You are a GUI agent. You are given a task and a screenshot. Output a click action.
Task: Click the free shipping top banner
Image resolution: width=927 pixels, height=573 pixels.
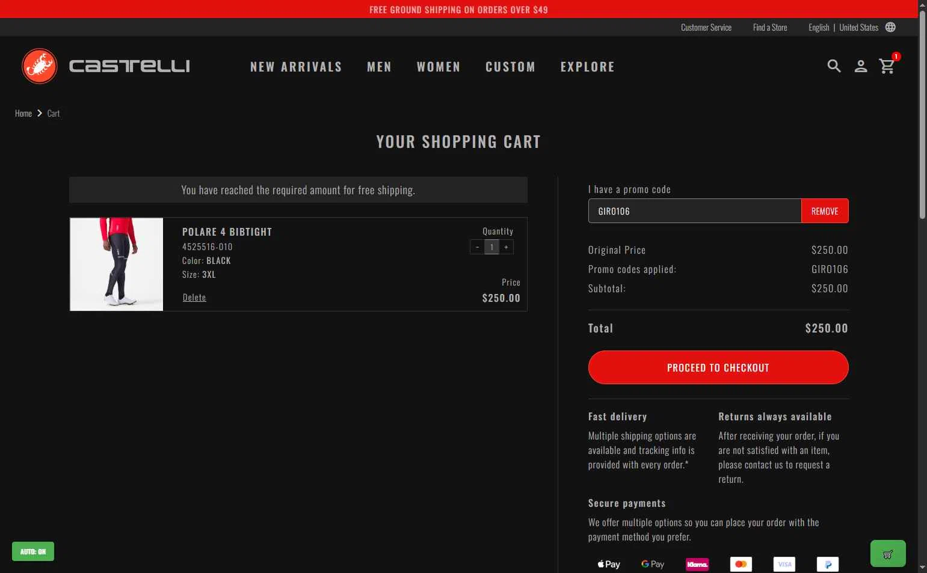point(458,10)
